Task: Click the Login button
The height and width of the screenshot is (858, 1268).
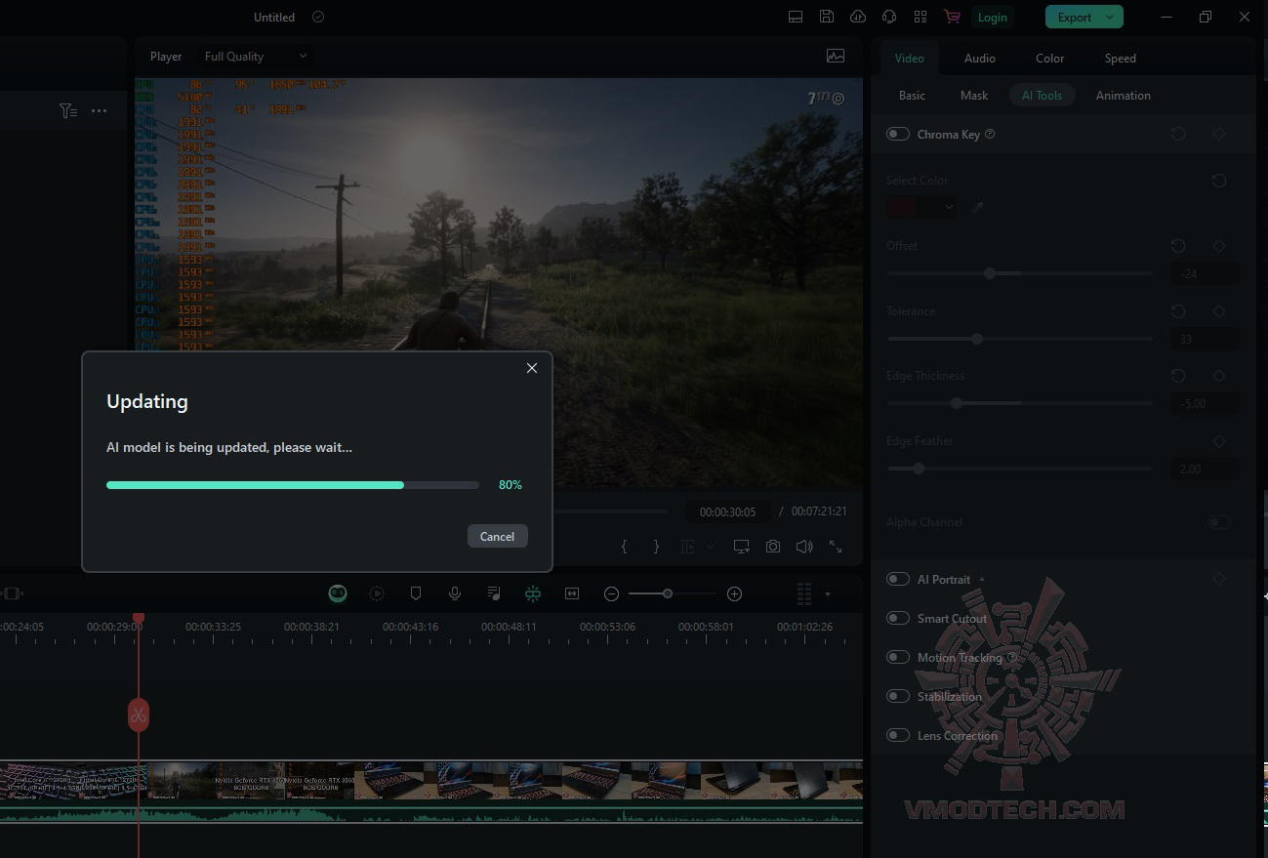Action: click(x=992, y=17)
